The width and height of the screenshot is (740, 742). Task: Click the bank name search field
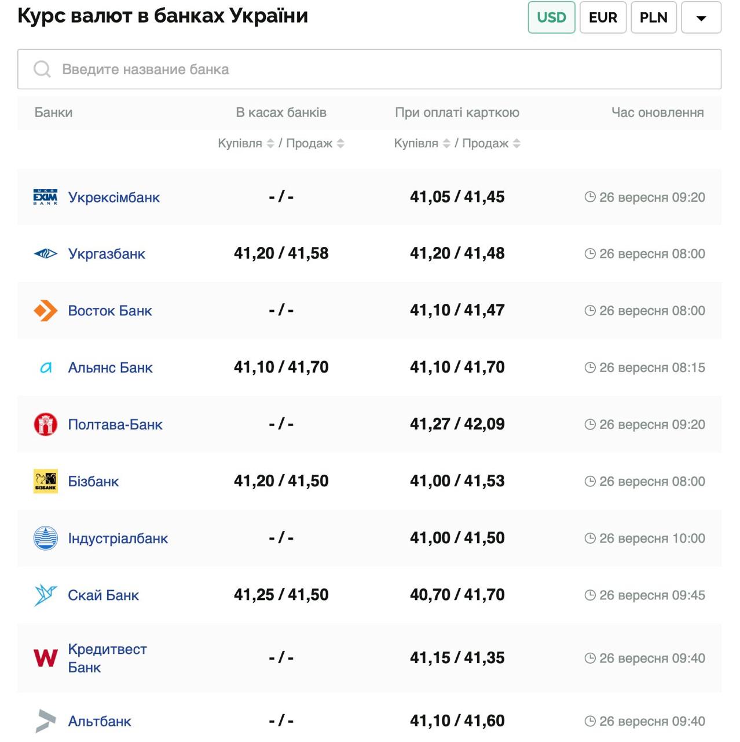point(369,70)
